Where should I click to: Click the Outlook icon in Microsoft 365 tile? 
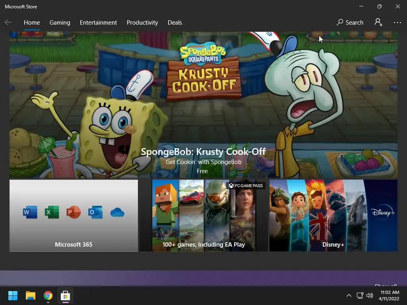pyautogui.click(x=95, y=212)
